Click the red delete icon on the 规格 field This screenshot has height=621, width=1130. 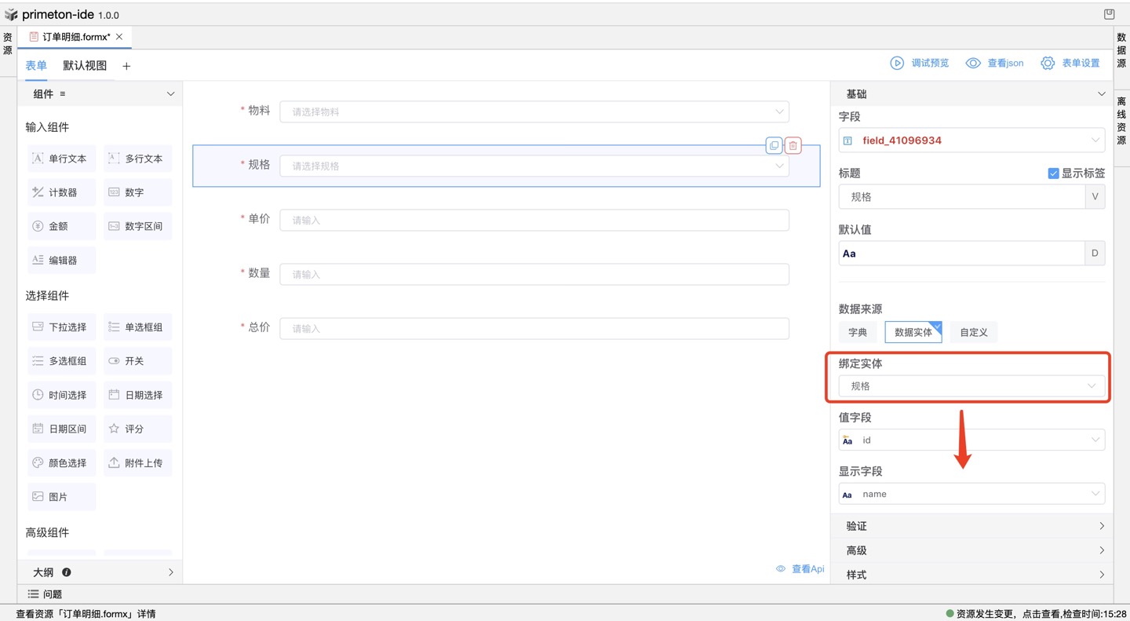793,145
